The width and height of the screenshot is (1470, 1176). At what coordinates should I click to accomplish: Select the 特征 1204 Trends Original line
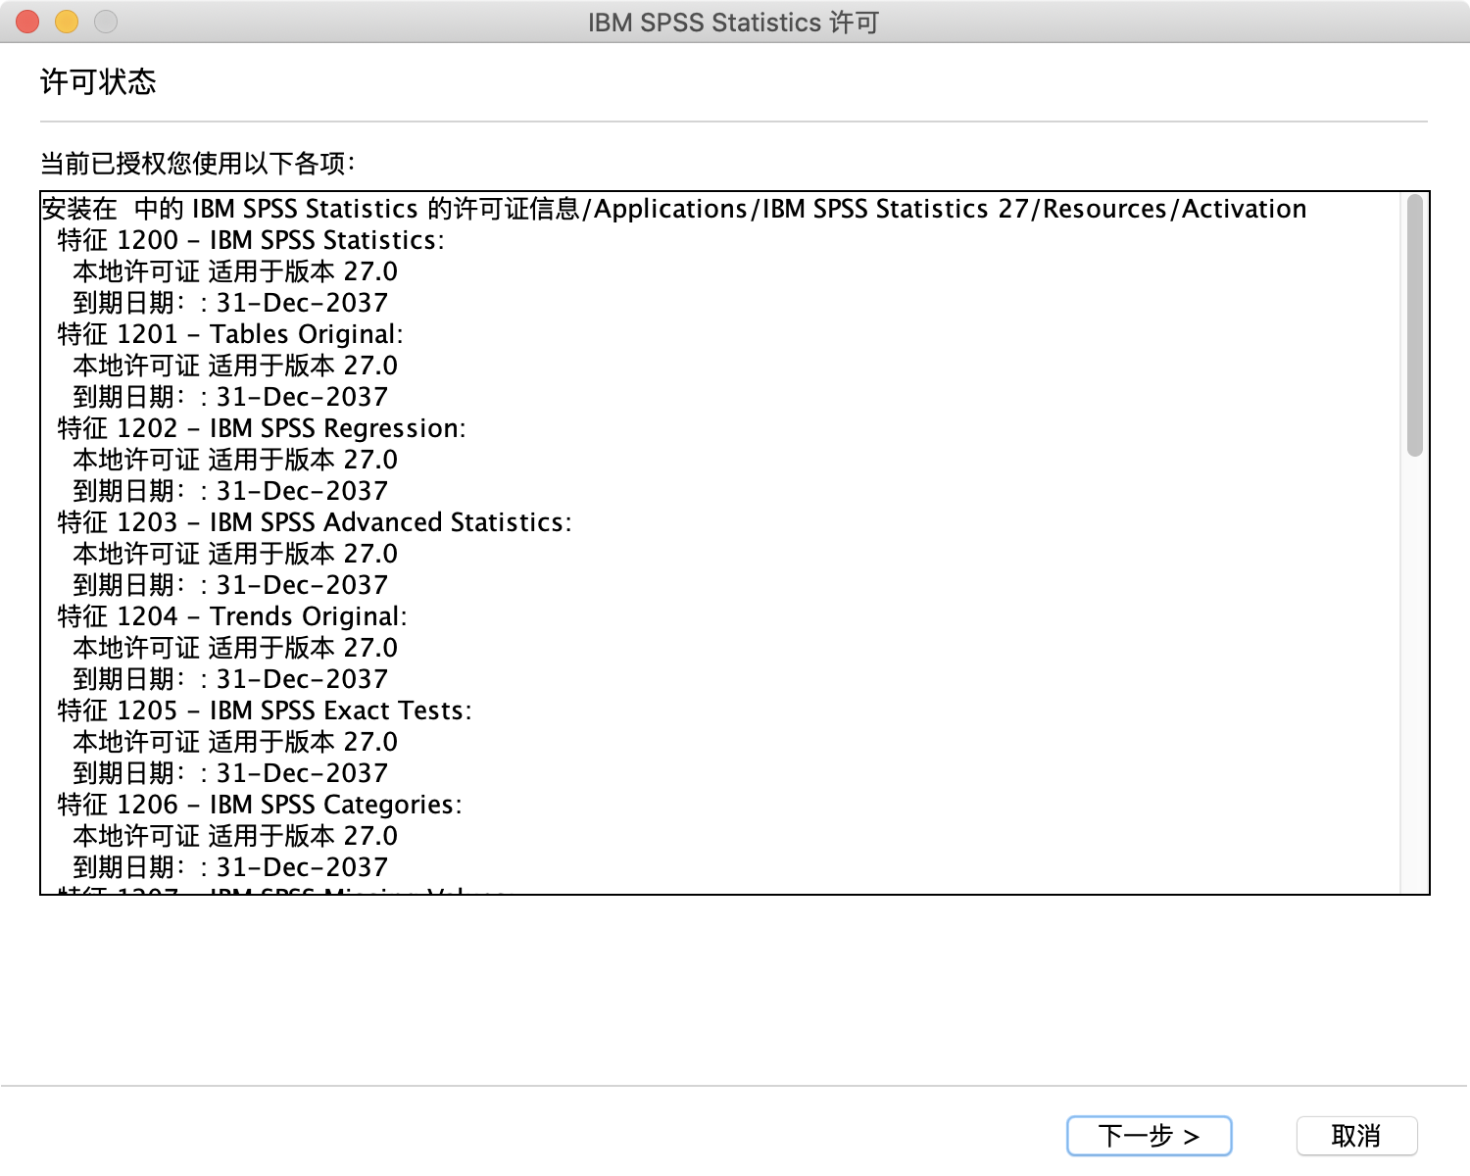tap(232, 616)
